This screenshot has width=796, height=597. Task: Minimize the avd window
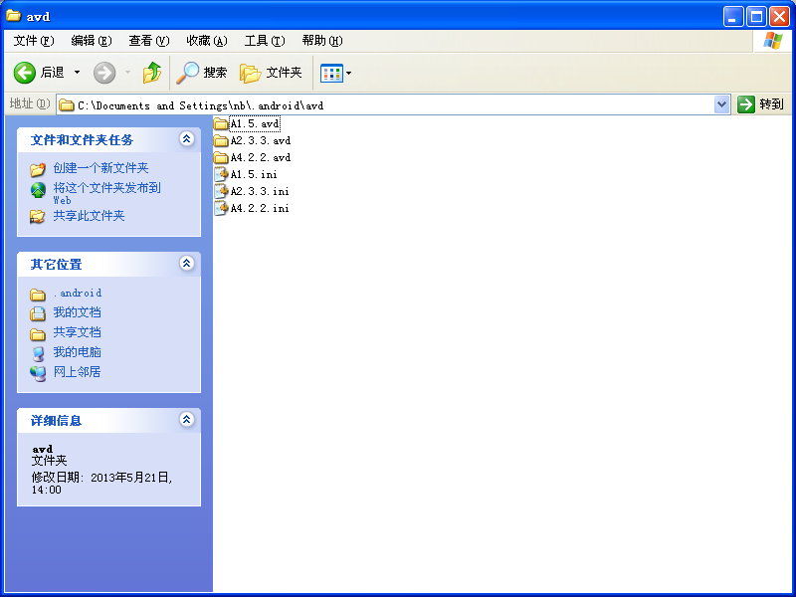733,17
